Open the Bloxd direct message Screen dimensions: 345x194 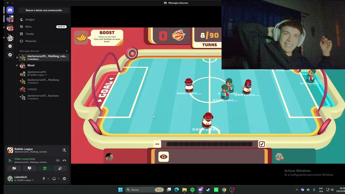pyautogui.click(x=44, y=65)
